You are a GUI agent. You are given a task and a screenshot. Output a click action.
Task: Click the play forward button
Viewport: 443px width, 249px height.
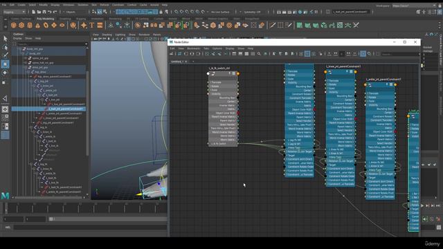point(422,206)
